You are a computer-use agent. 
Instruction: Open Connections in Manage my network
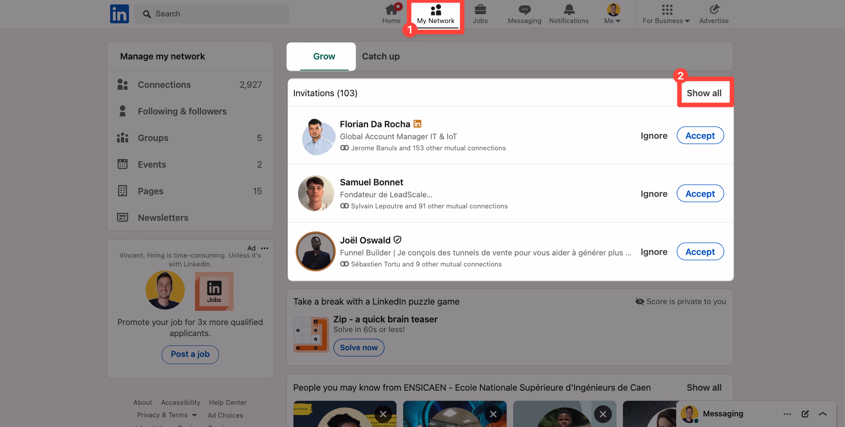(190, 85)
